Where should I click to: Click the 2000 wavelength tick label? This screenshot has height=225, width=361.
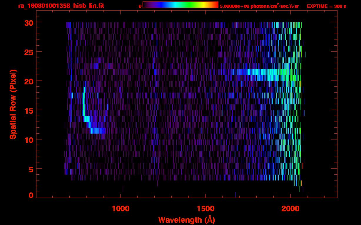tap(290, 209)
